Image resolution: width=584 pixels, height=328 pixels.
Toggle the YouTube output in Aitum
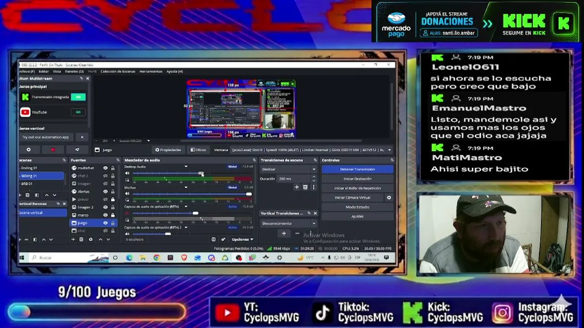pyautogui.click(x=78, y=112)
